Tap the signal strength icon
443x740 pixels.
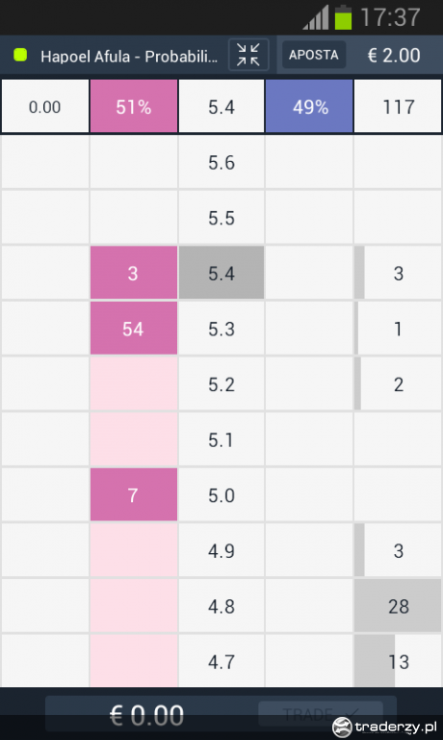point(316,17)
